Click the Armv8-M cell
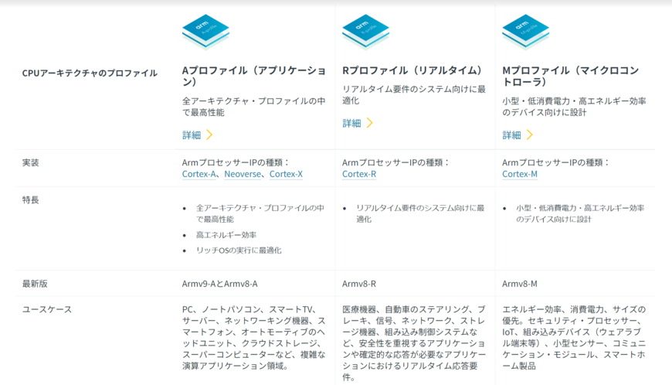 click(x=520, y=284)
